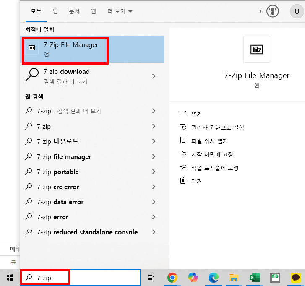Select web suggestion 7-zip error
The width and height of the screenshot is (305, 286).
92,217
